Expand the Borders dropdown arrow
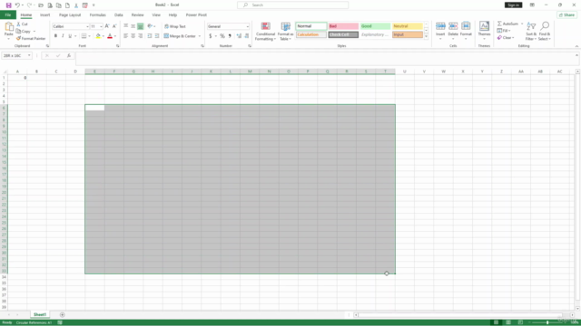Image resolution: width=581 pixels, height=326 pixels. tap(89, 36)
